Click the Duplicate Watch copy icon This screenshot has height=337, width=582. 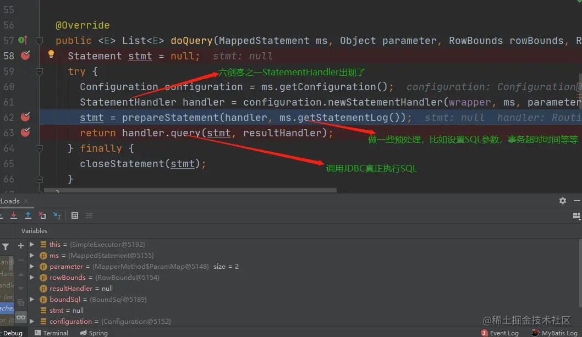coord(21,303)
